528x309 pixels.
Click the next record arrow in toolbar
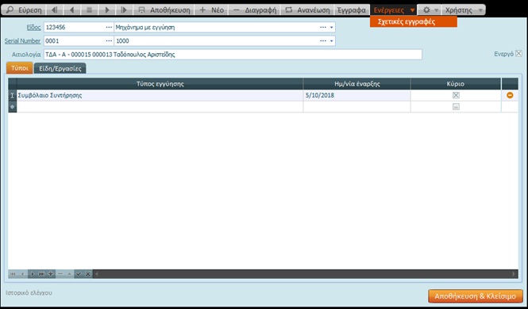click(107, 10)
